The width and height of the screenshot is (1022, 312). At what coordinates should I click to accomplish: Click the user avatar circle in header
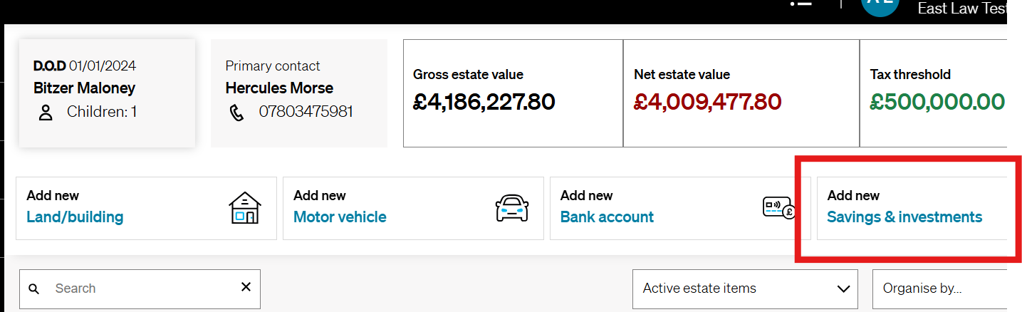(880, 4)
